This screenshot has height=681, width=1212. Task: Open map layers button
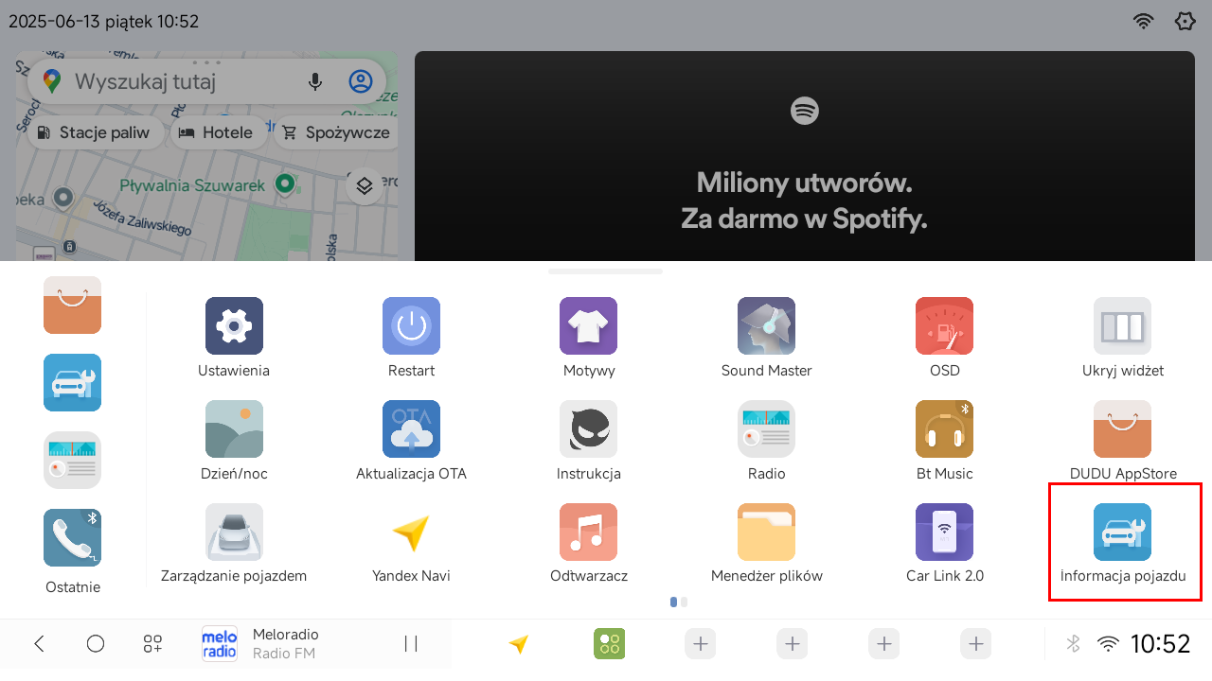tap(365, 185)
